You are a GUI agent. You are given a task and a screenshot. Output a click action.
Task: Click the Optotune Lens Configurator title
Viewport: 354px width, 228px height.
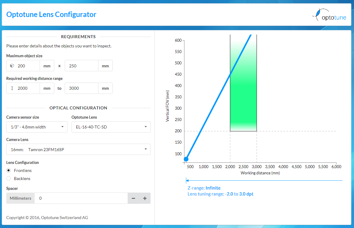(x=51, y=14)
